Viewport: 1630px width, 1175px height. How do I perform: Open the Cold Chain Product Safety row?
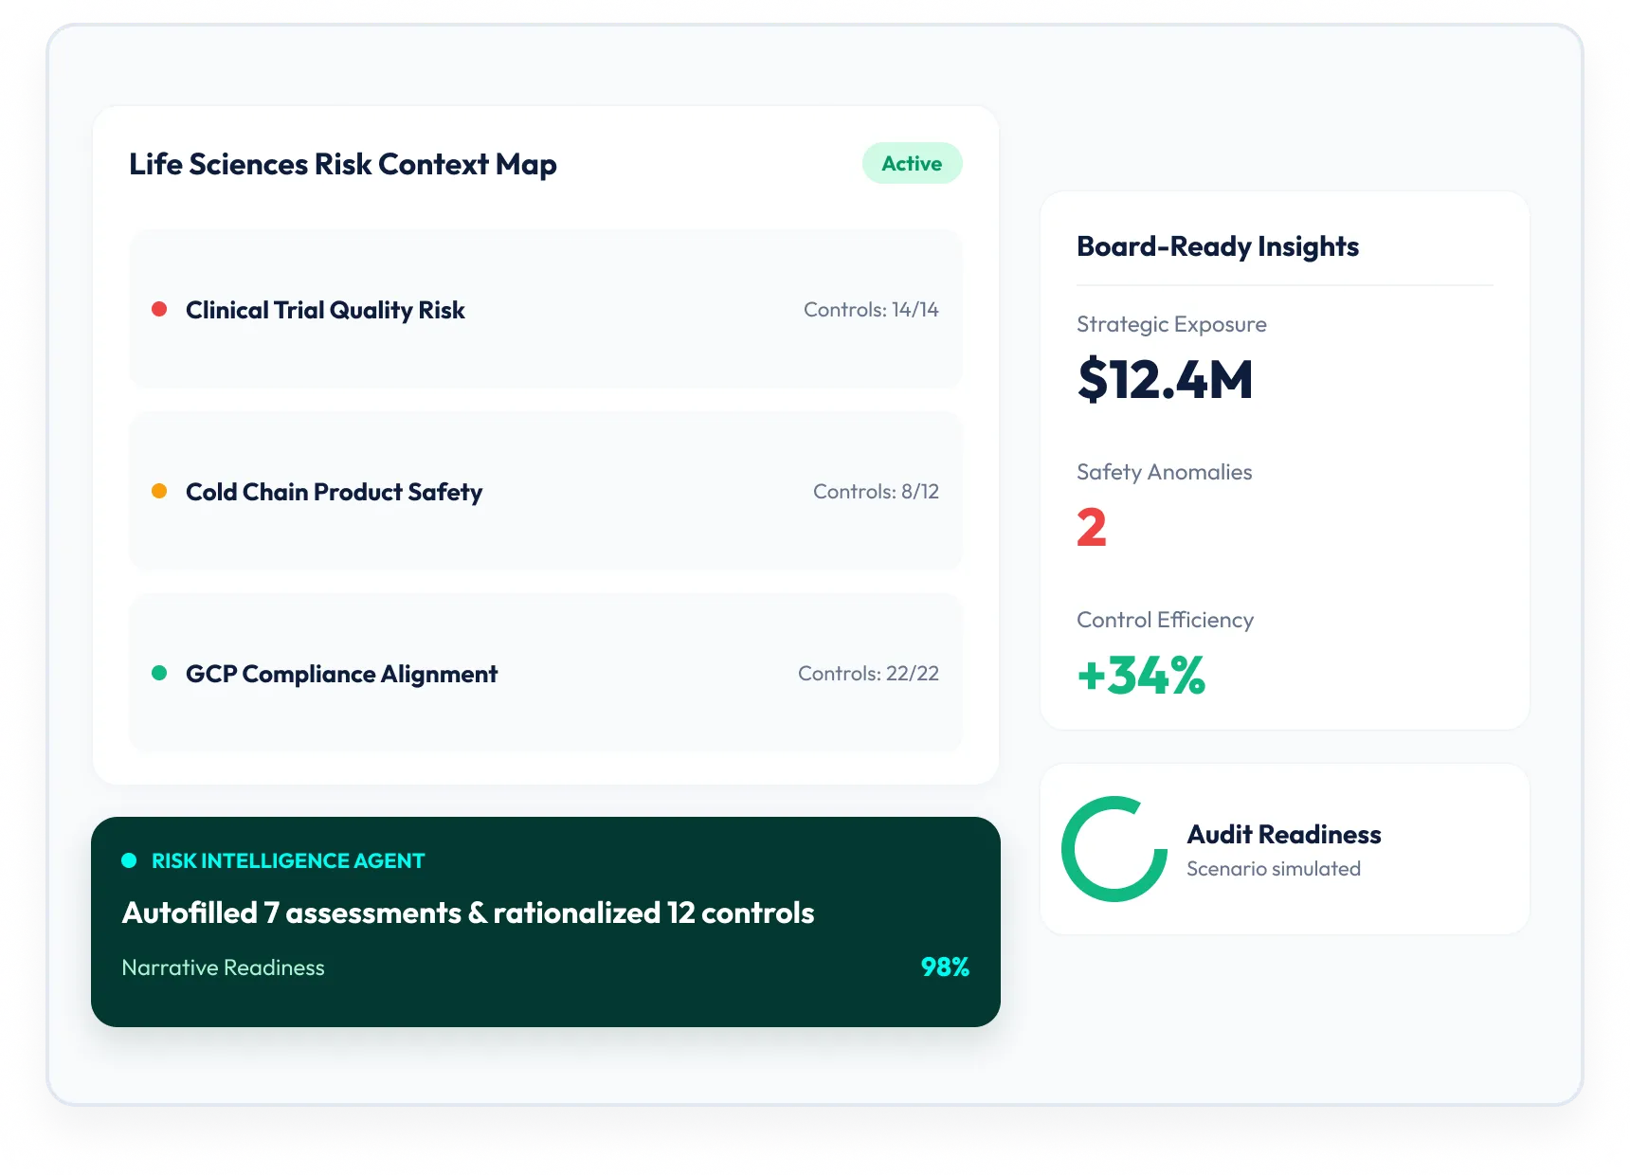(x=546, y=491)
